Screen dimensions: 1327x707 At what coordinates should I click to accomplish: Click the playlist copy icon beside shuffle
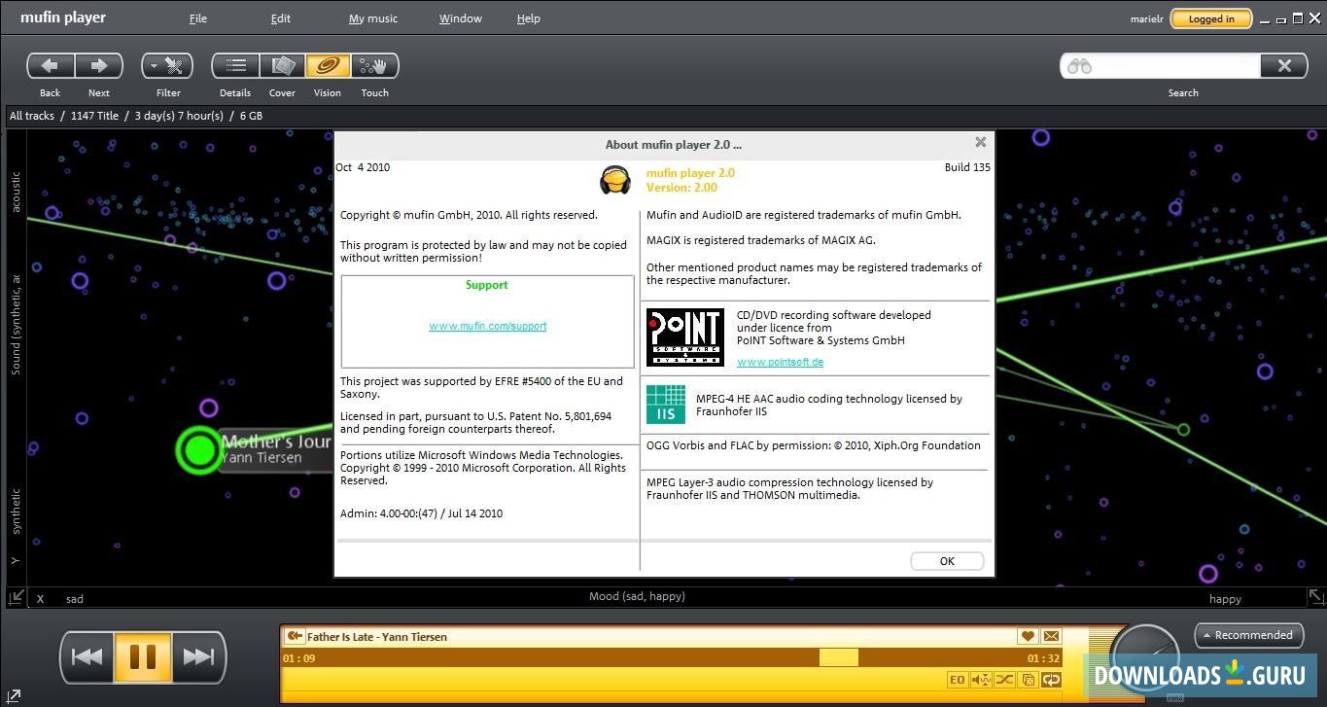coord(1028,680)
